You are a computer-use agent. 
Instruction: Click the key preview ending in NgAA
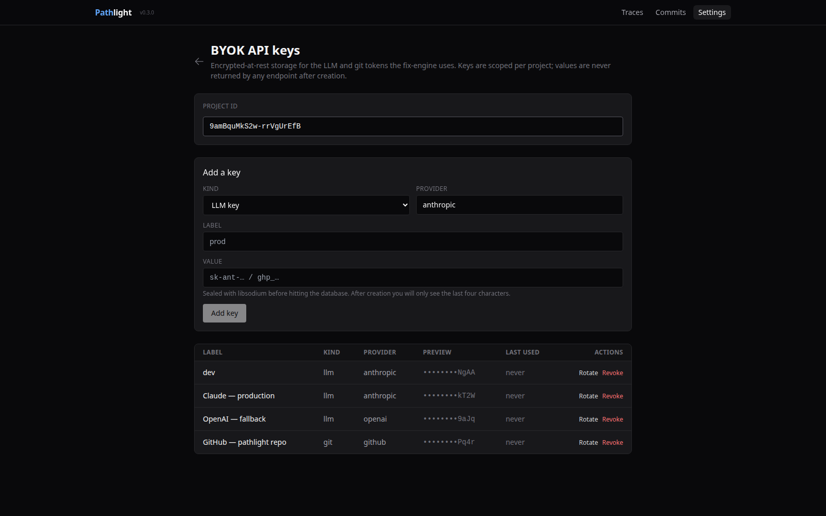(449, 373)
